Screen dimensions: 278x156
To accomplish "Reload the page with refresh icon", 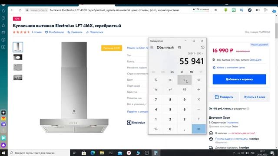I will click(x=20, y=10).
